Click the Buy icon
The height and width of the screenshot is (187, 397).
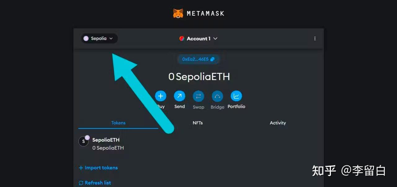pyautogui.click(x=161, y=96)
